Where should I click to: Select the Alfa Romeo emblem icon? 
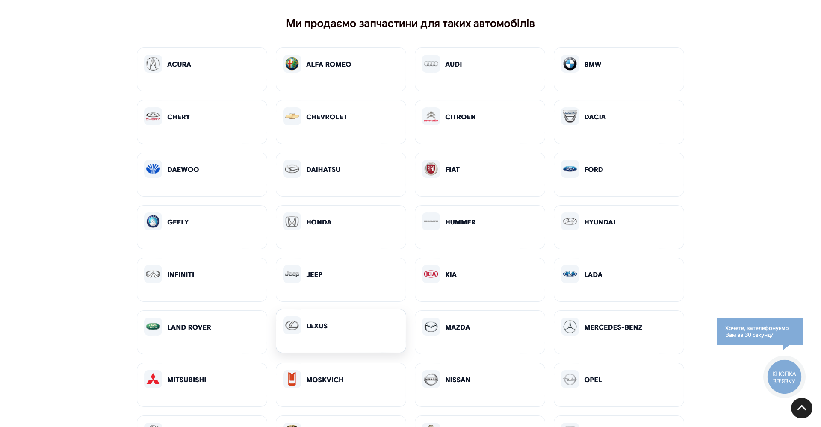click(x=292, y=64)
